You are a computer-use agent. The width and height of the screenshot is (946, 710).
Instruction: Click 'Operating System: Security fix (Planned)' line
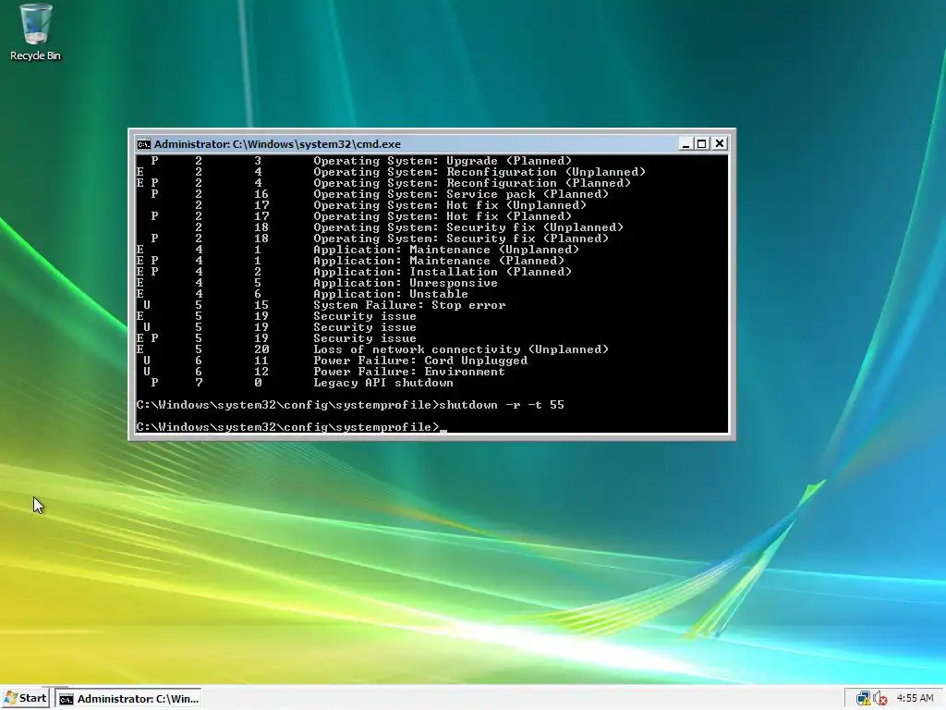[462, 239]
